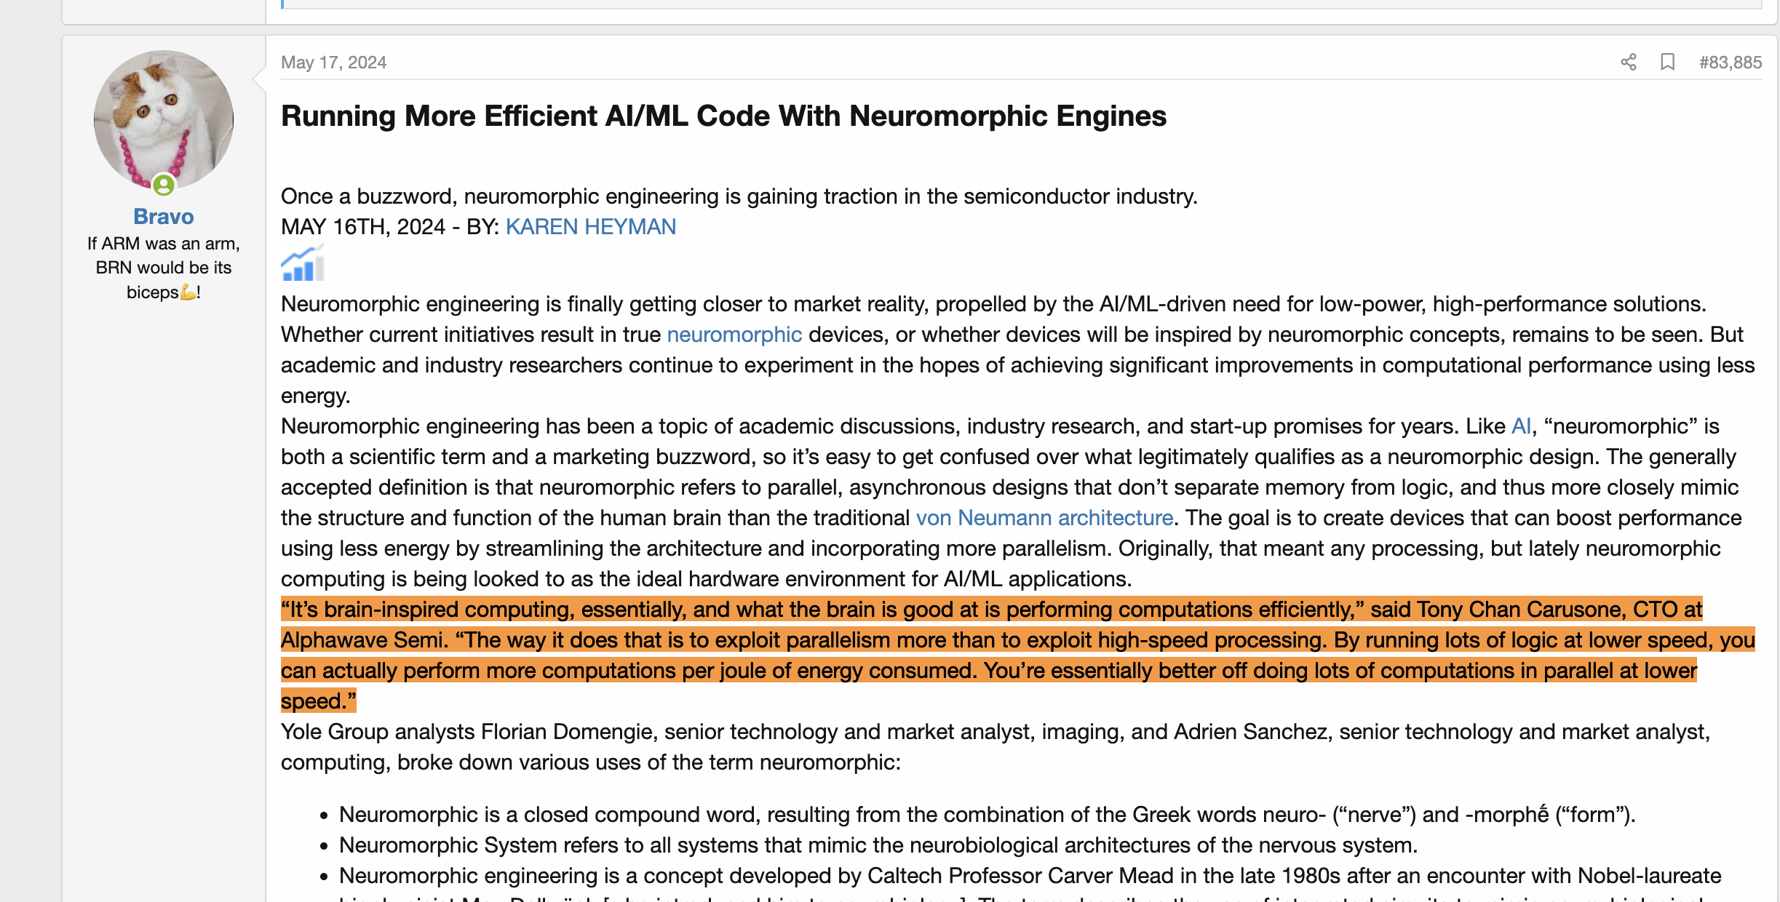This screenshot has height=902, width=1780.
Task: Open the von Neumann architecture link
Action: pyautogui.click(x=1044, y=518)
